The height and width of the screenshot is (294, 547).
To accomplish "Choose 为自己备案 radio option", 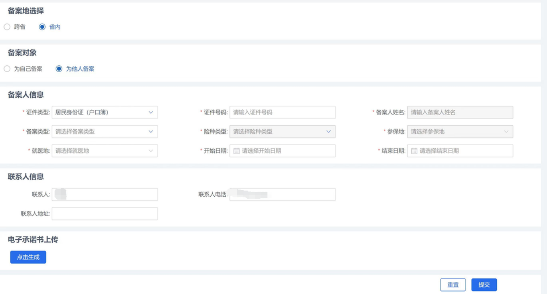I will pyautogui.click(x=7, y=69).
